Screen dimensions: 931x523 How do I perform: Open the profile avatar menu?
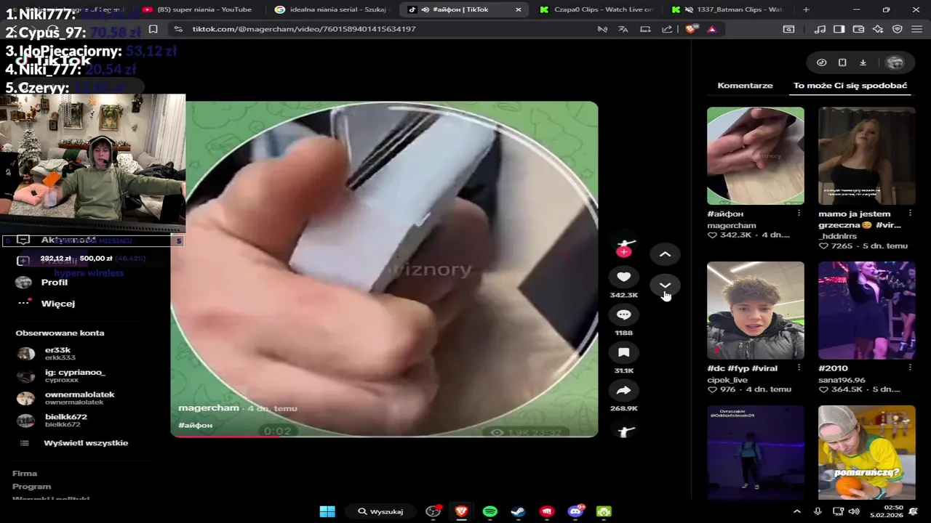tap(895, 62)
